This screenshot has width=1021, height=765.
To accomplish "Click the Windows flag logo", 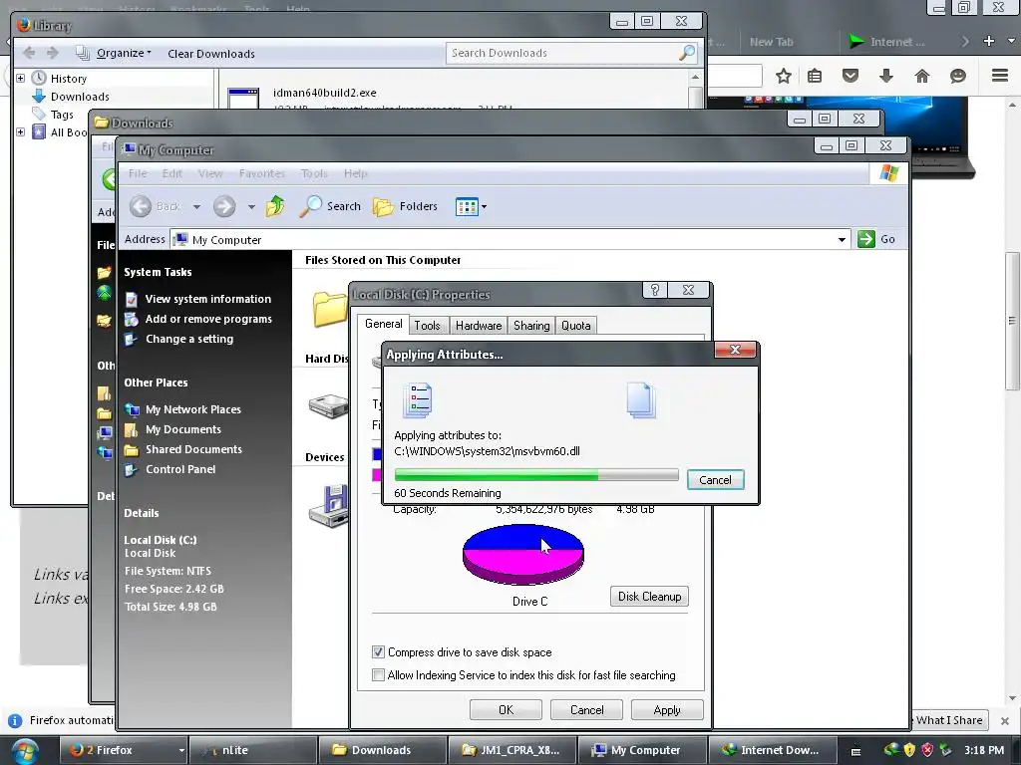I will click(888, 173).
